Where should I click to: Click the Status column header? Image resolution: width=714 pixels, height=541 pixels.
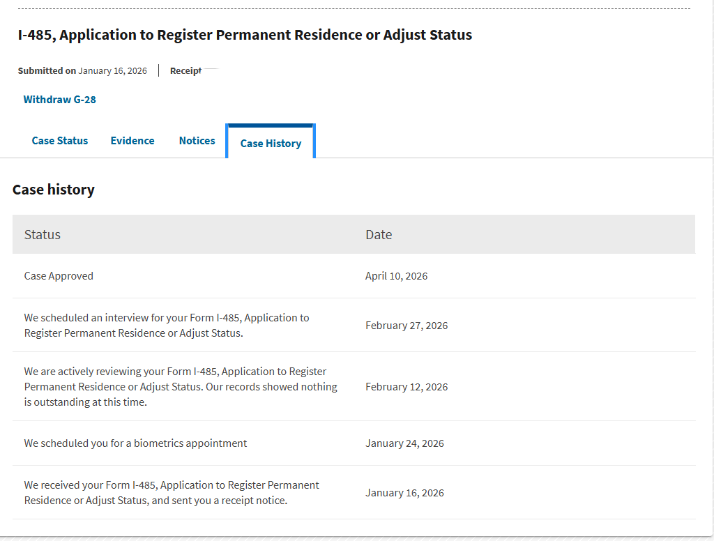coord(43,235)
